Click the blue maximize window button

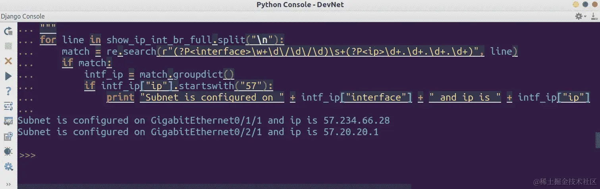[585, 4]
